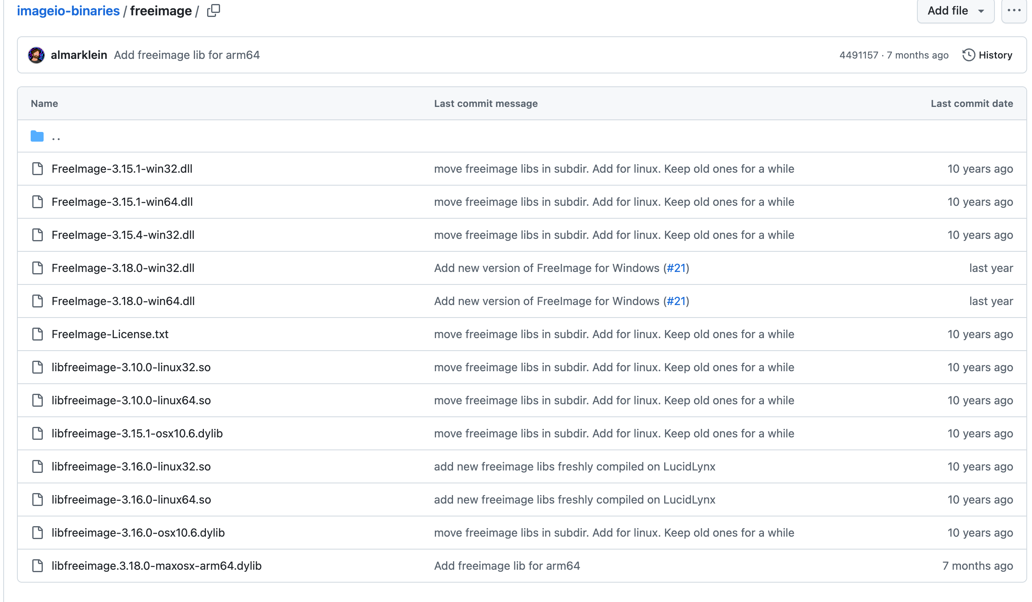Open commit hash 4491157

(858, 55)
